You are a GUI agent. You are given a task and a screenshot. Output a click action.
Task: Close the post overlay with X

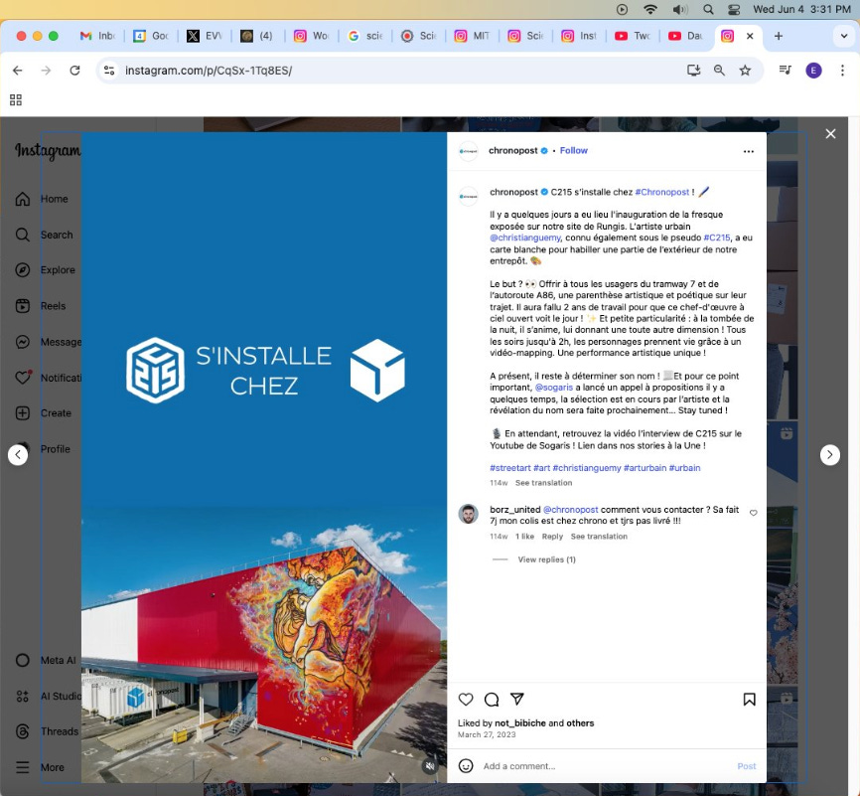point(830,134)
